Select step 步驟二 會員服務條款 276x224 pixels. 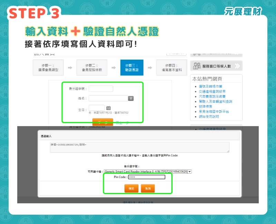(x=92, y=68)
